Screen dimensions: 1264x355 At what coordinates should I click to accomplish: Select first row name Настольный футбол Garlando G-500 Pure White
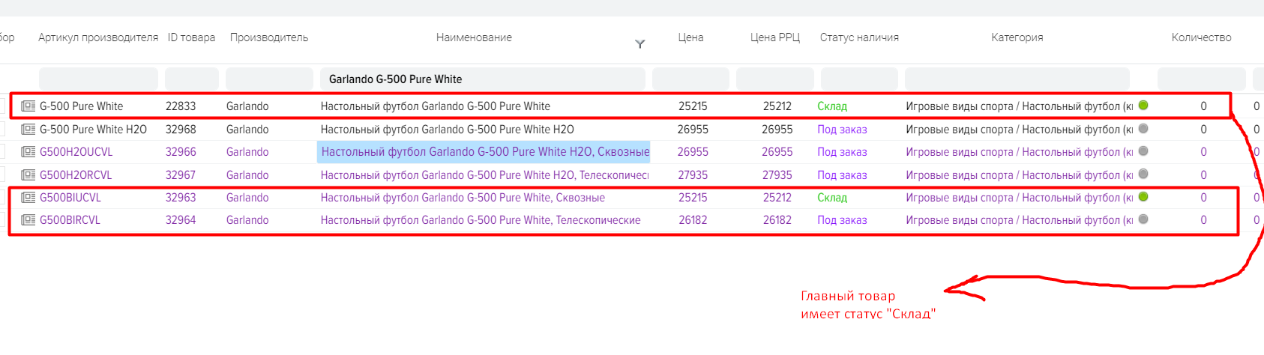(436, 106)
